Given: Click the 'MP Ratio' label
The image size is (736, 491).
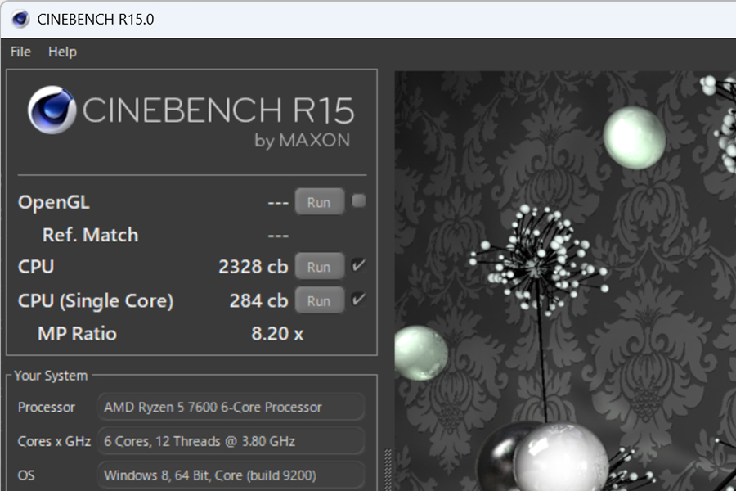Looking at the screenshot, I should 77,334.
